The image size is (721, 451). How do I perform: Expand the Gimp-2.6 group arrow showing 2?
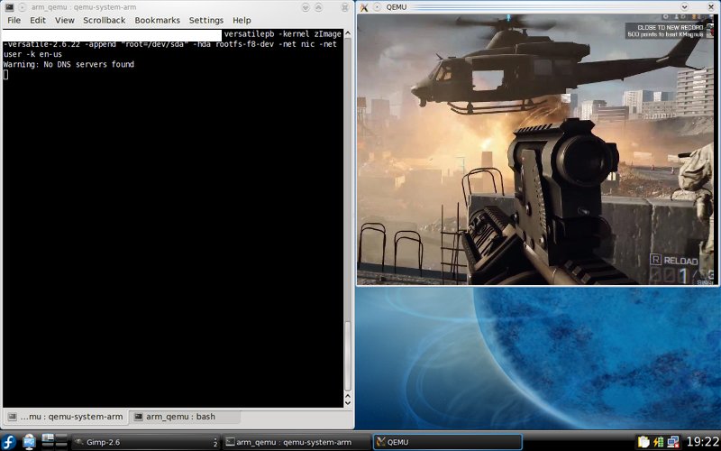click(x=214, y=442)
